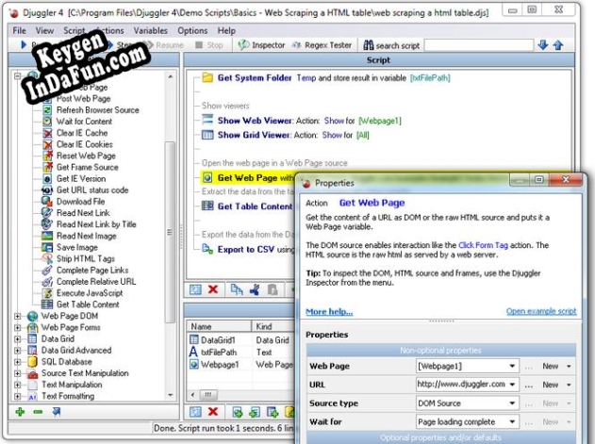The image size is (595, 444).
Task: Select the Wait for Content action icon
Action: 47,122
